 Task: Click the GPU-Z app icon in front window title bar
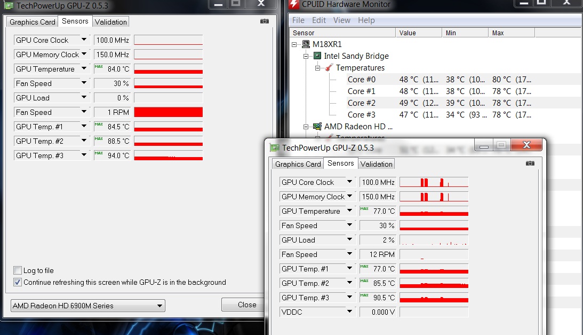[x=274, y=147]
